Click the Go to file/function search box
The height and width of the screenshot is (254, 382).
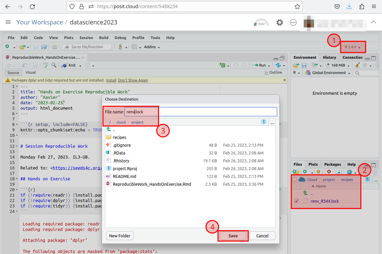tap(87, 47)
